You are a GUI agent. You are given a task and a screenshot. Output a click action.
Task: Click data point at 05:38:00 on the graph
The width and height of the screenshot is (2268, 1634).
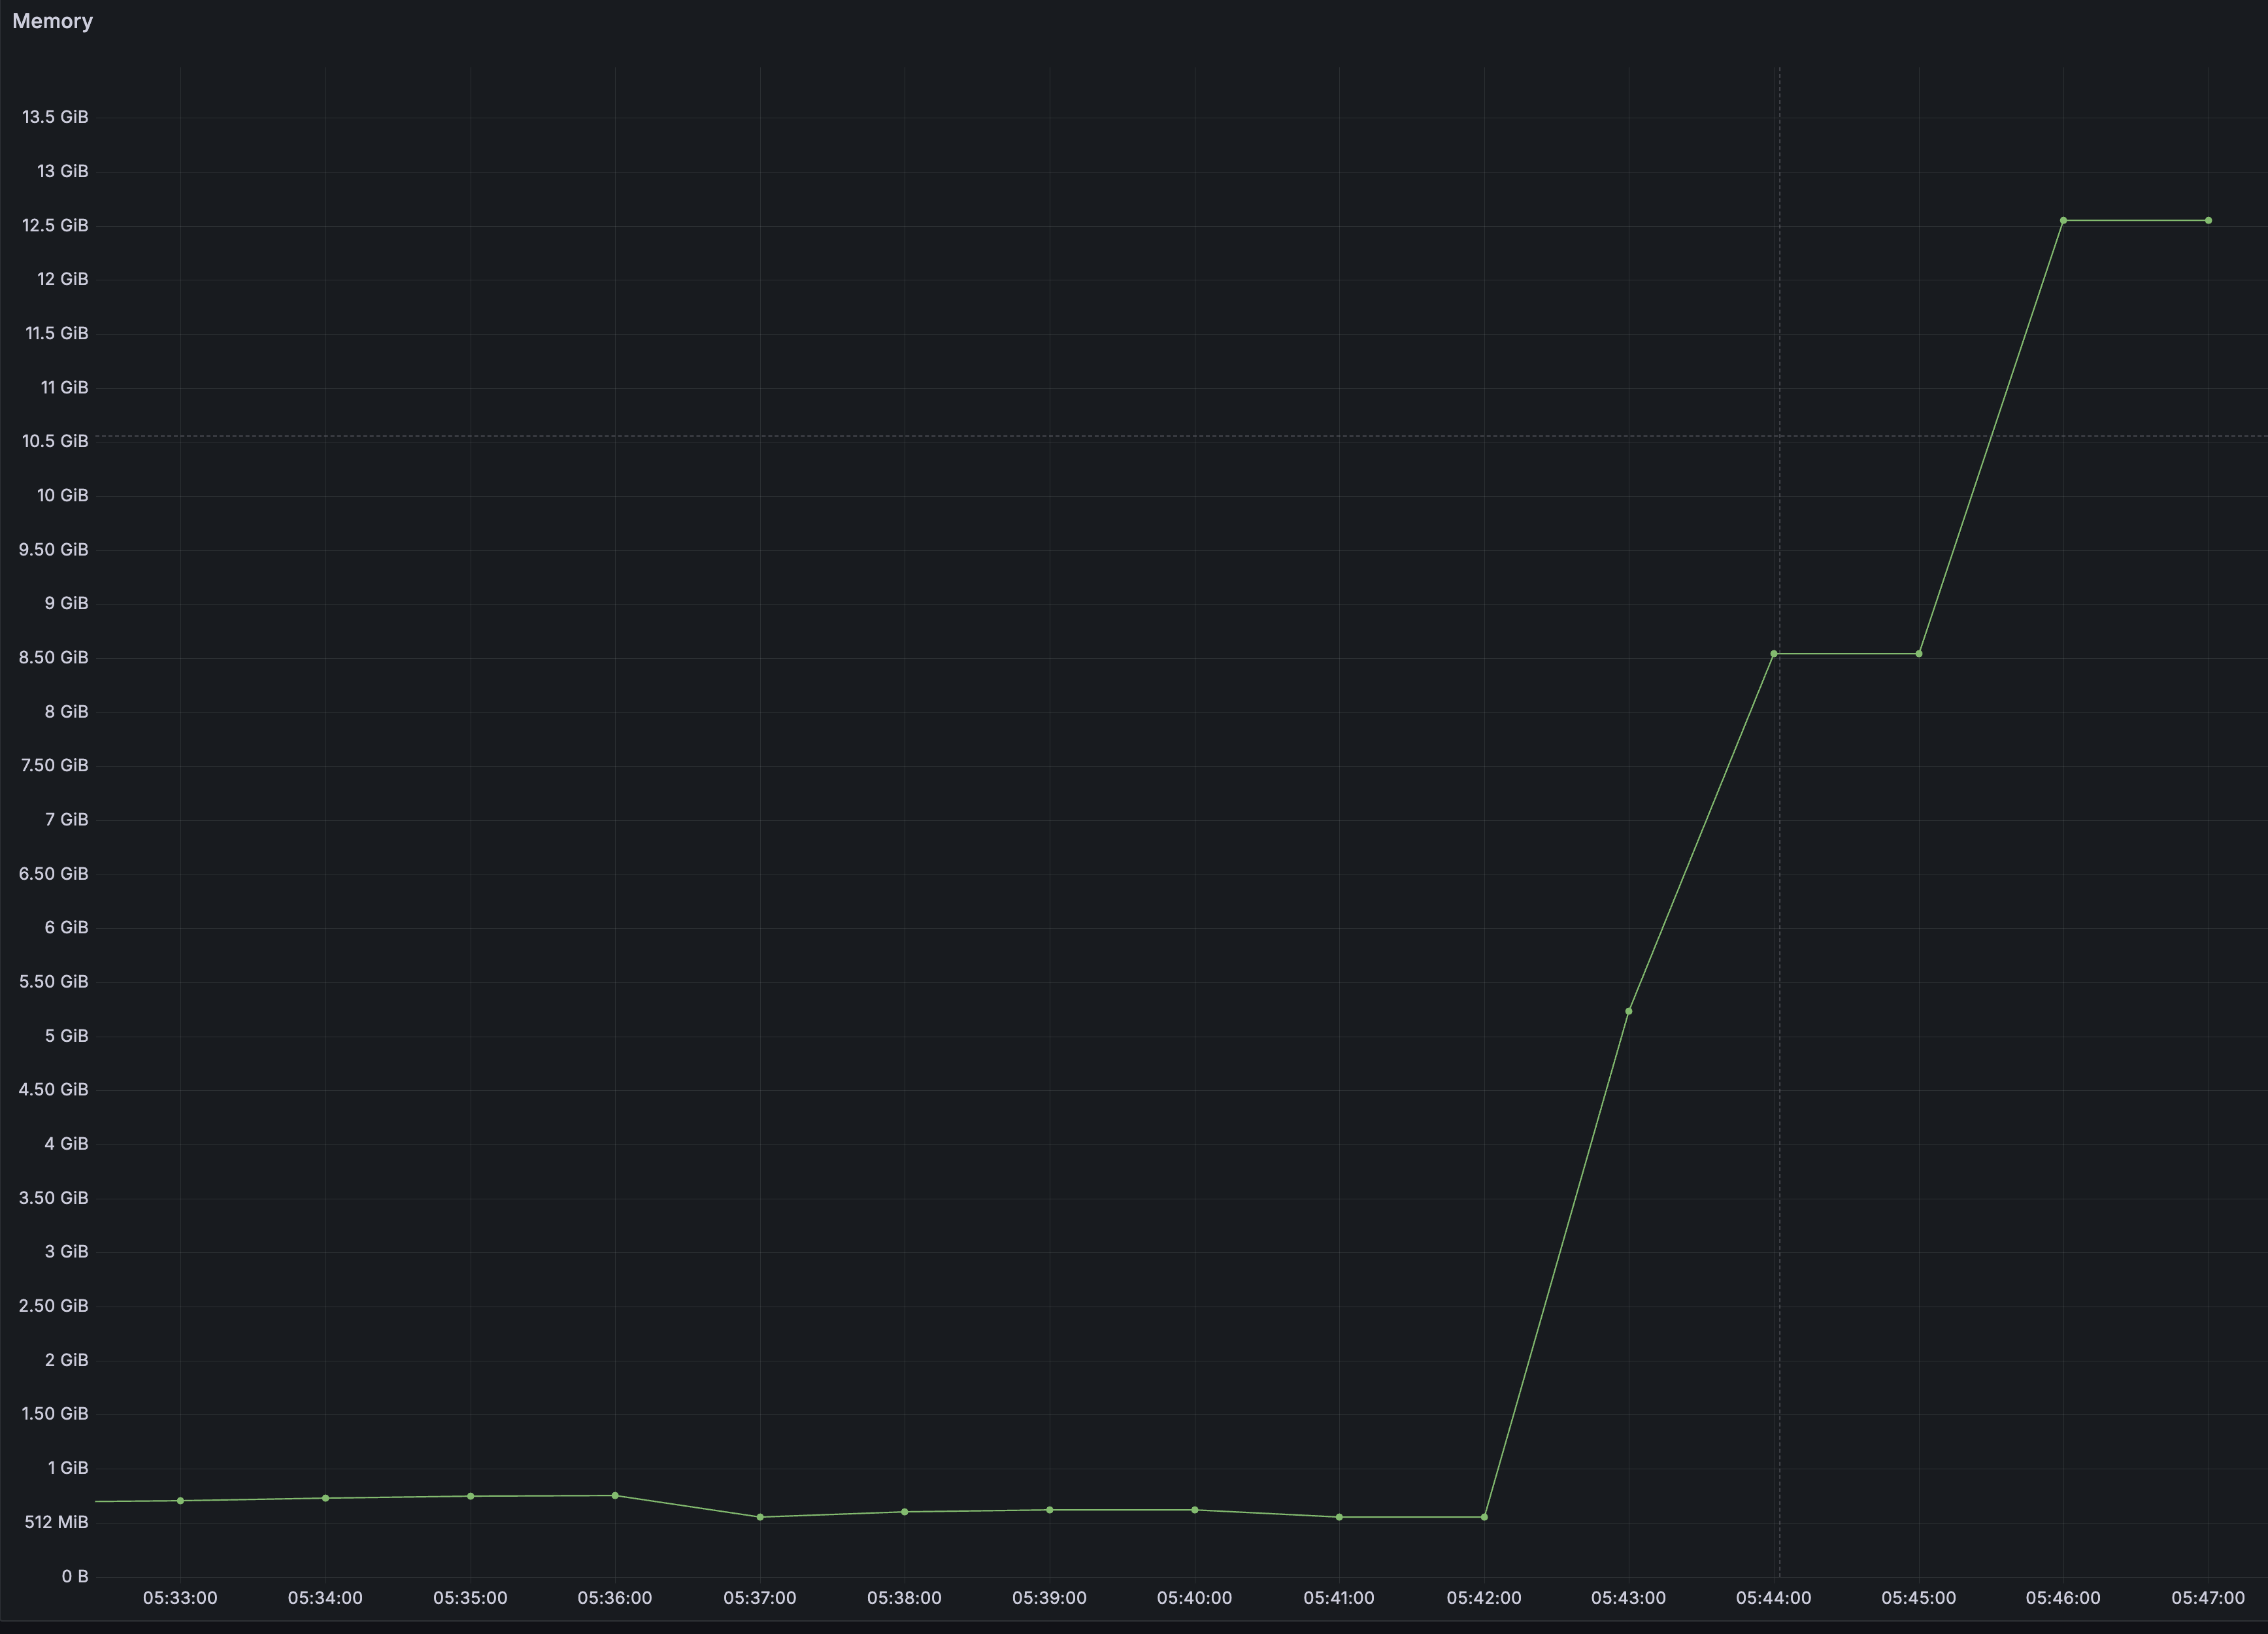904,1512
